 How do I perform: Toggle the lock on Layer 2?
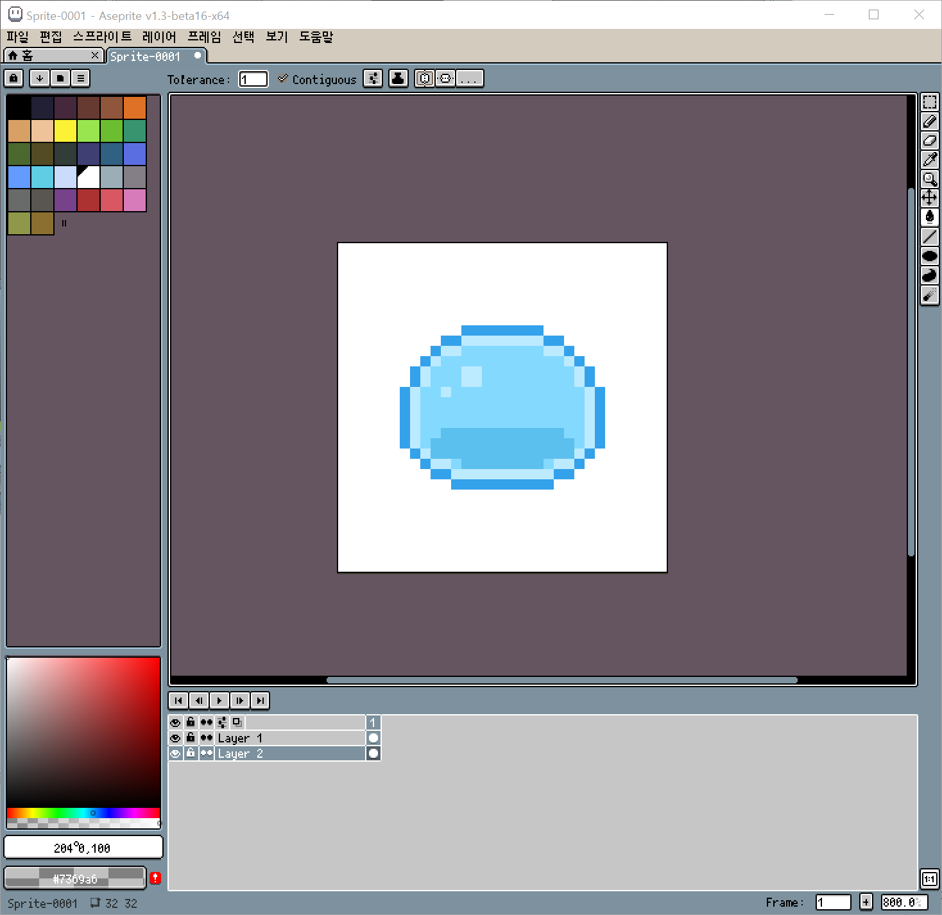(191, 753)
